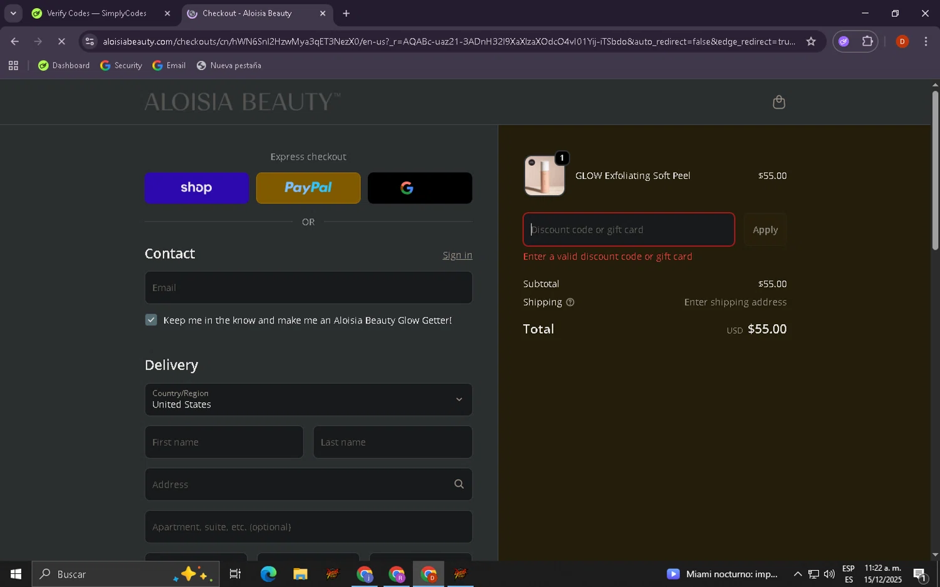Open the notification center icon
940x587 pixels.
pyautogui.click(x=920, y=574)
